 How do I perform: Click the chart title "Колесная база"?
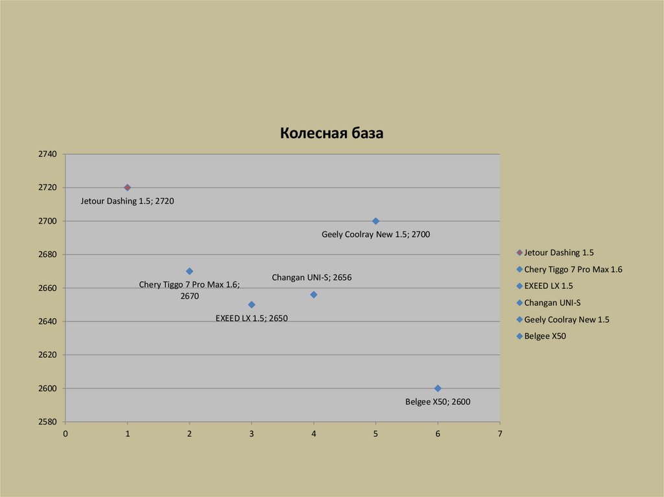coord(331,133)
